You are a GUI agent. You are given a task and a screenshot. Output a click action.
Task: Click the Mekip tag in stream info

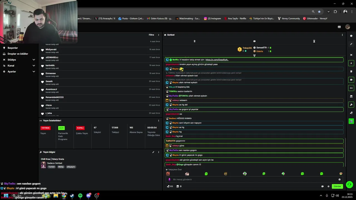(x=61, y=167)
